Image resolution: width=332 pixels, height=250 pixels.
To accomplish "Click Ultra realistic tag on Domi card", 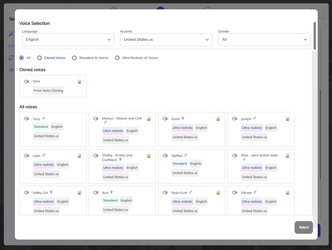I will click(x=183, y=128).
